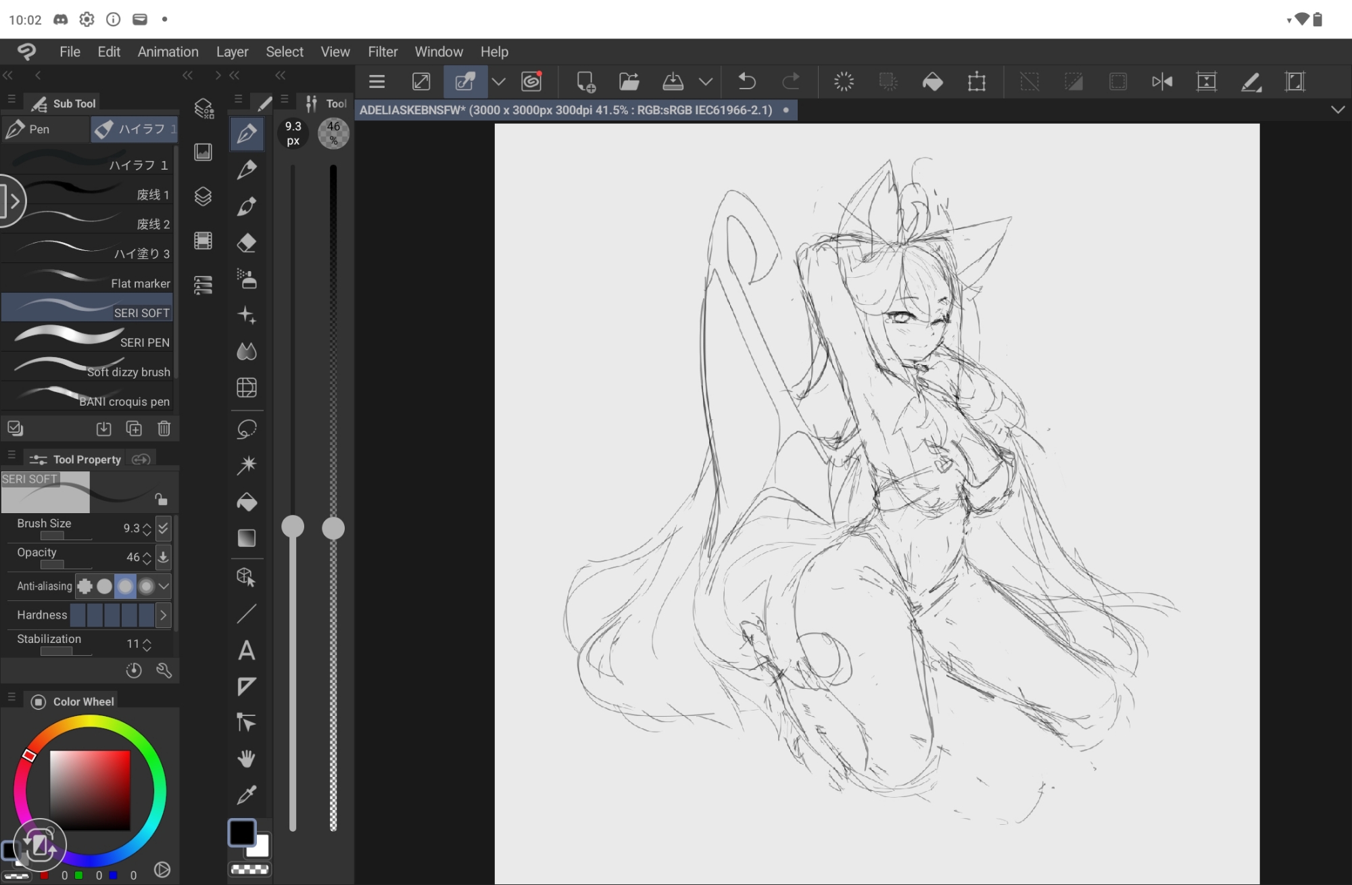Select the Text tool
This screenshot has height=885, width=1352.
coord(247,650)
